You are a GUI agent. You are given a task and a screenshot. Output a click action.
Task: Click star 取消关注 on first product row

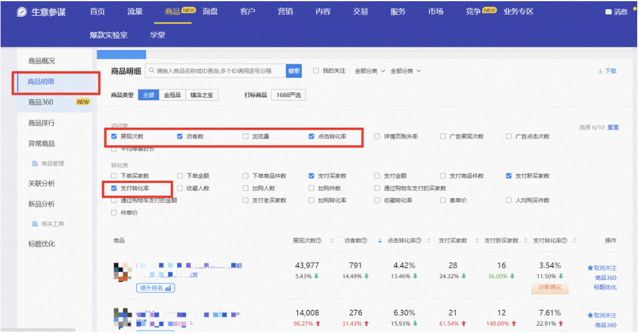(590, 268)
